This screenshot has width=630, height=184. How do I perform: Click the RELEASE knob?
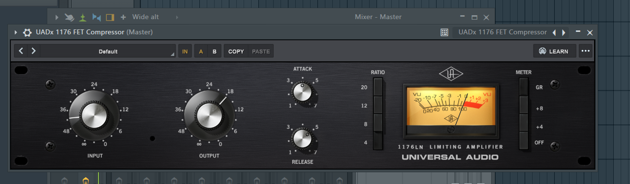point(302,139)
